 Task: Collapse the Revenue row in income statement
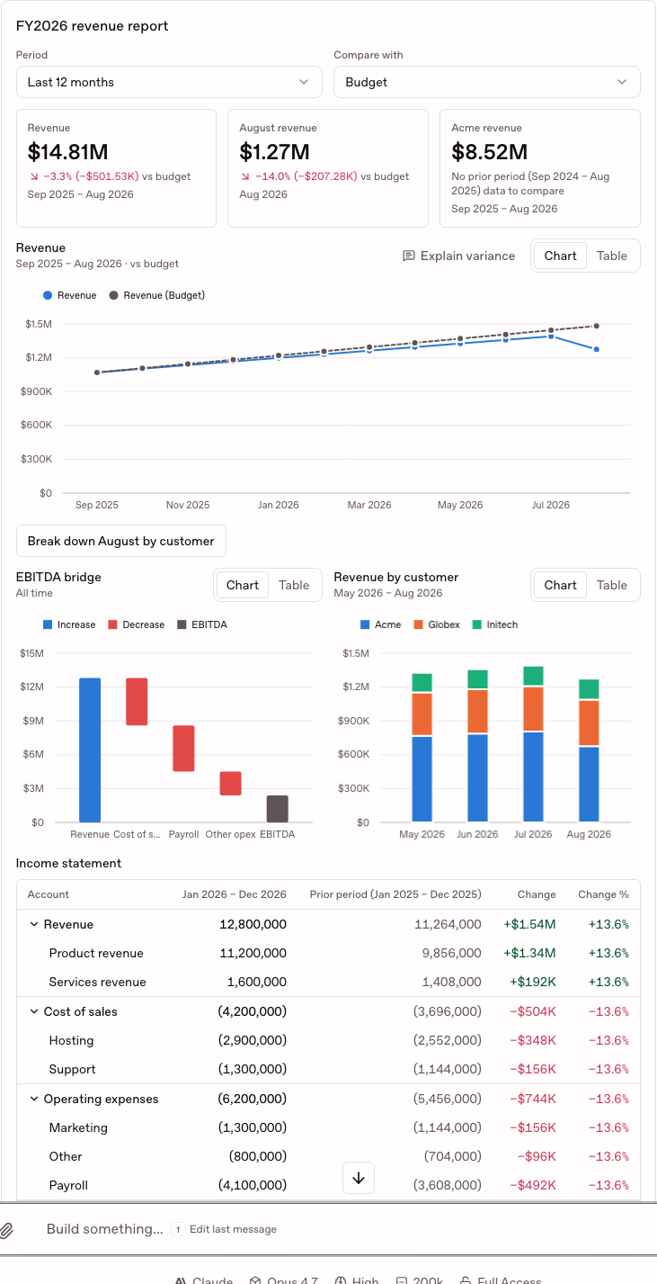(34, 924)
